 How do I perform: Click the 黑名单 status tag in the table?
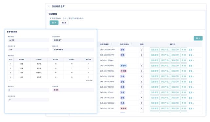[123, 109]
